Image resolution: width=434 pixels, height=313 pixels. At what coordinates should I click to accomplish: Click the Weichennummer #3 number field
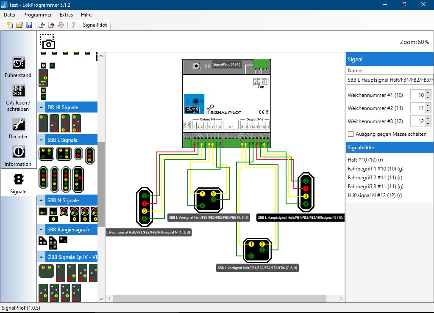pos(417,121)
